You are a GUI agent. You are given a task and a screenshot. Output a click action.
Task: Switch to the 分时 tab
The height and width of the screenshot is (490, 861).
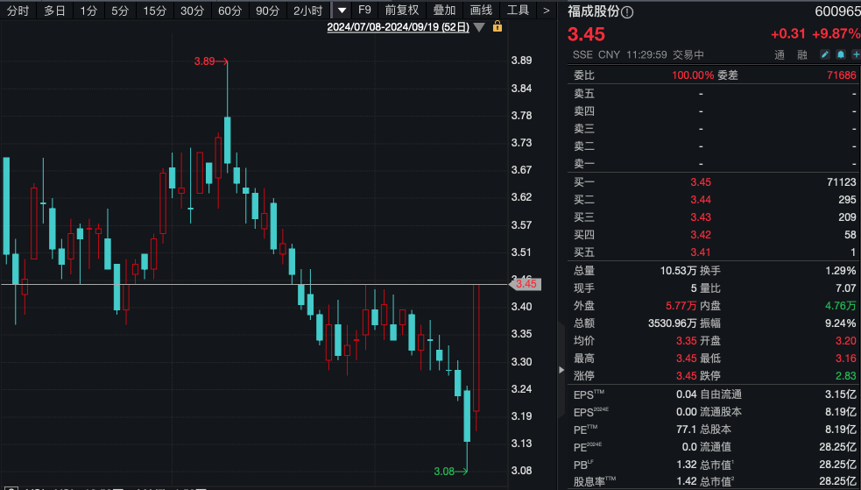click(18, 11)
